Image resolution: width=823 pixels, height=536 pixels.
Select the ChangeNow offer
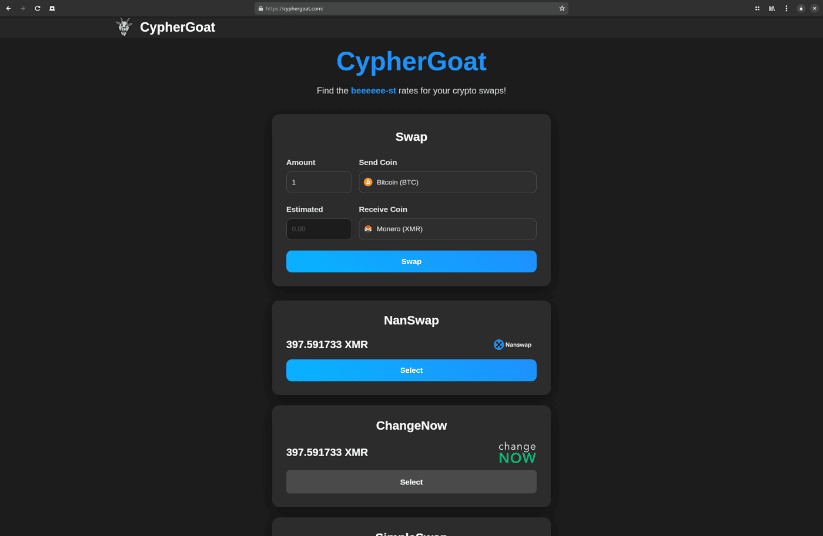[411, 482]
